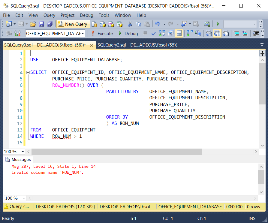Click the Change Connection icon
Viewport: 268px width, 223px height.
coord(17,33)
